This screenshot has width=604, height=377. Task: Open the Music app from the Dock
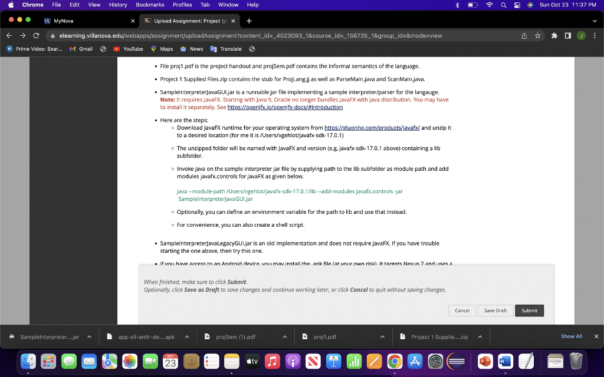click(x=271, y=361)
